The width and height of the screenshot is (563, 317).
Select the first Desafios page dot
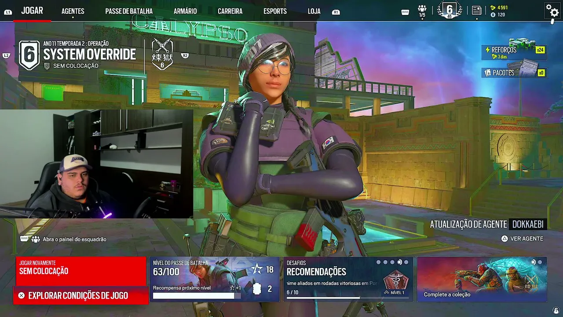pyautogui.click(x=378, y=262)
